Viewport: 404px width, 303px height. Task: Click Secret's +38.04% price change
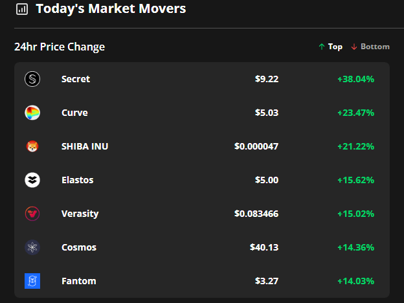point(355,79)
